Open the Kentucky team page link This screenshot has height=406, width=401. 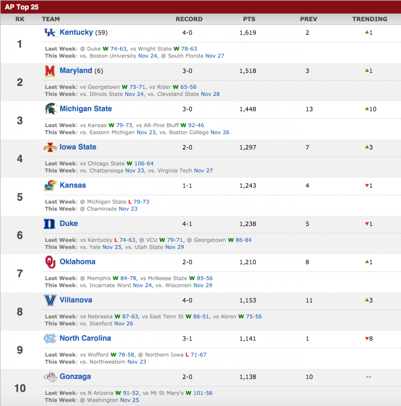tap(76, 33)
